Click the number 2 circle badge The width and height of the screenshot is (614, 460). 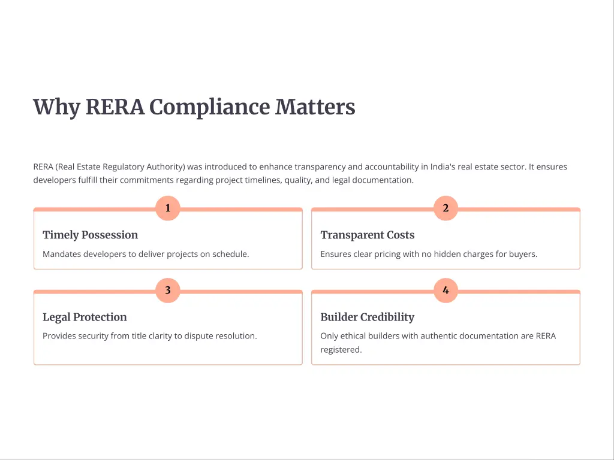coord(446,208)
